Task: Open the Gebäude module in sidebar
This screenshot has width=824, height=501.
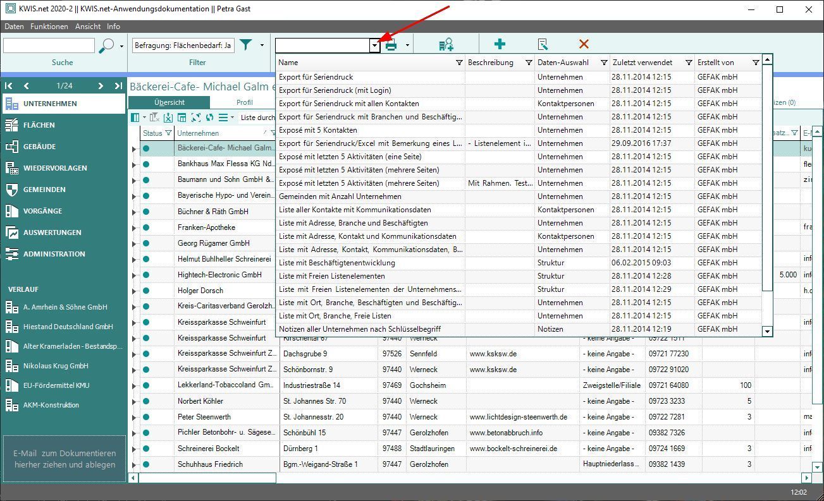Action: tap(63, 147)
